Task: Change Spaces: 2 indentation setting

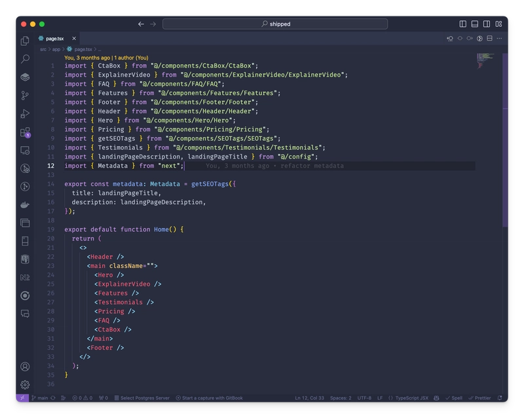Action: coord(341,398)
